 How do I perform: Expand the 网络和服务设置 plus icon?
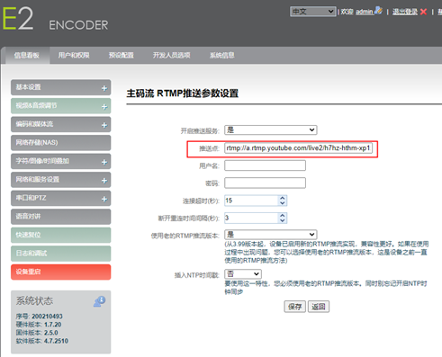point(104,181)
